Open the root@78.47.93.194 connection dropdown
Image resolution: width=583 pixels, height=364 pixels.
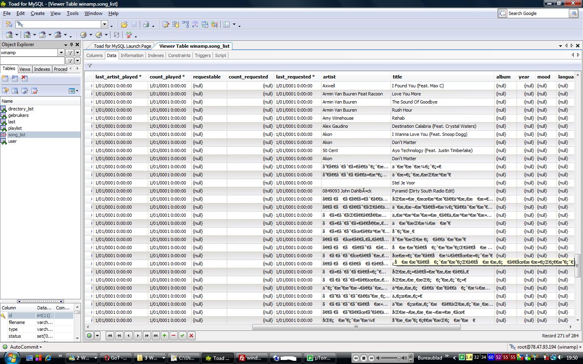(580, 347)
